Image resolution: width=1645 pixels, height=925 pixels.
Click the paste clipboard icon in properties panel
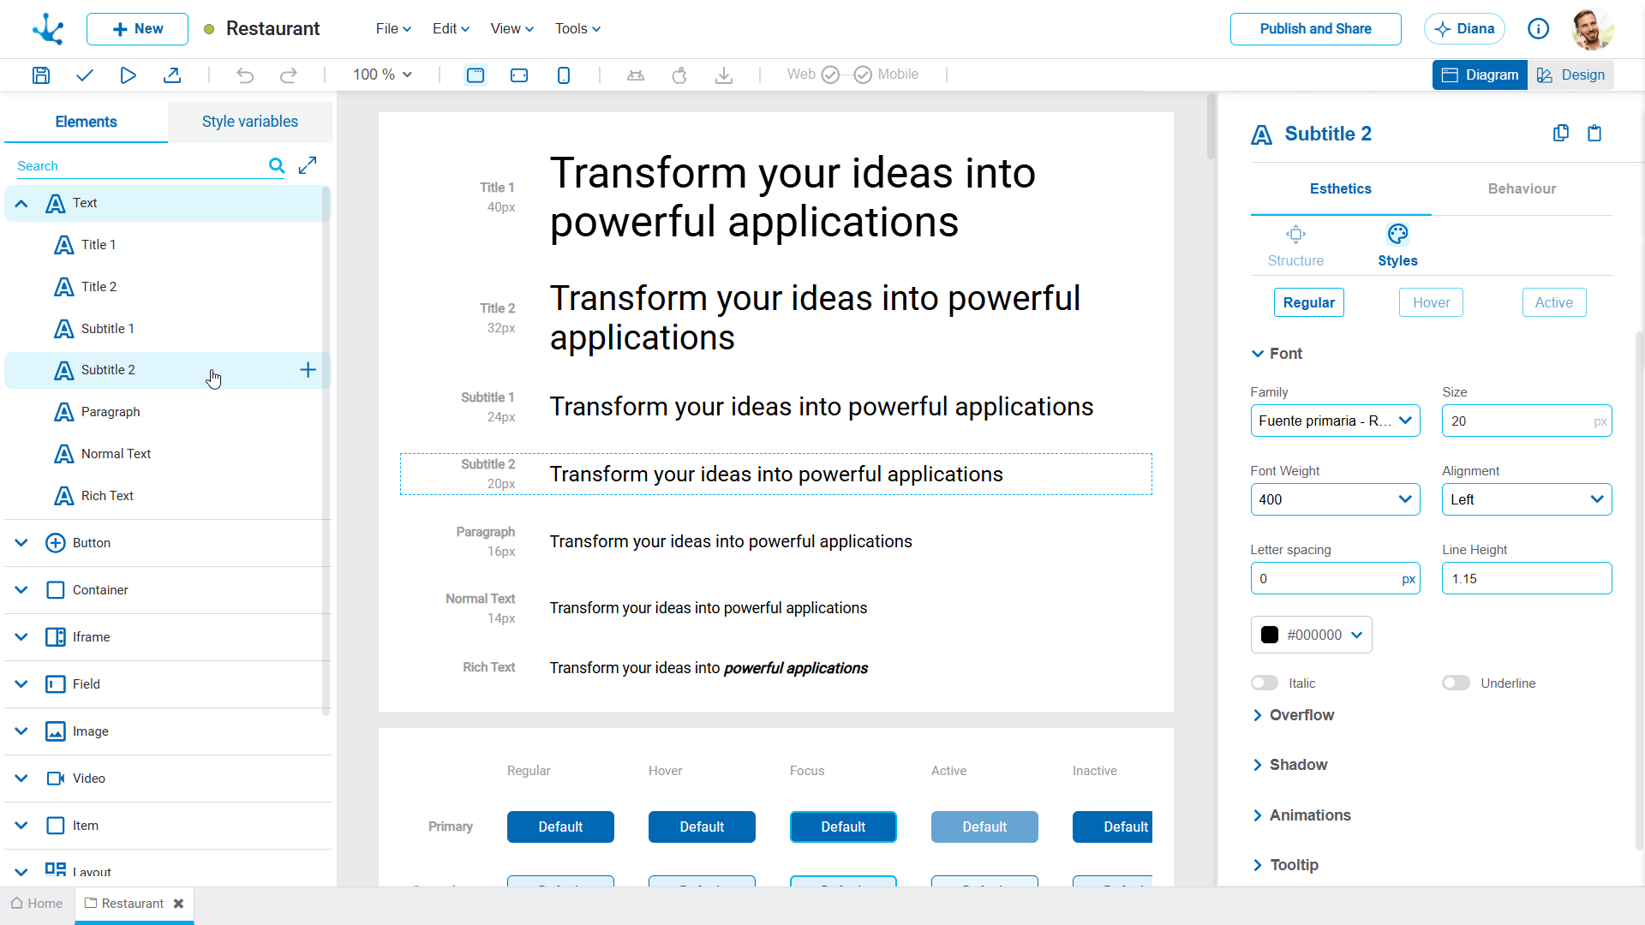[x=1594, y=133]
